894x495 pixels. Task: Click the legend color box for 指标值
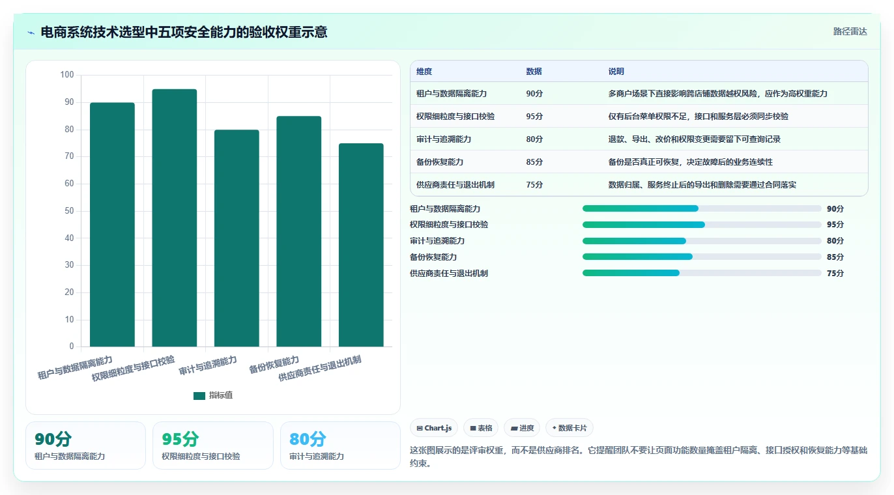pyautogui.click(x=199, y=395)
